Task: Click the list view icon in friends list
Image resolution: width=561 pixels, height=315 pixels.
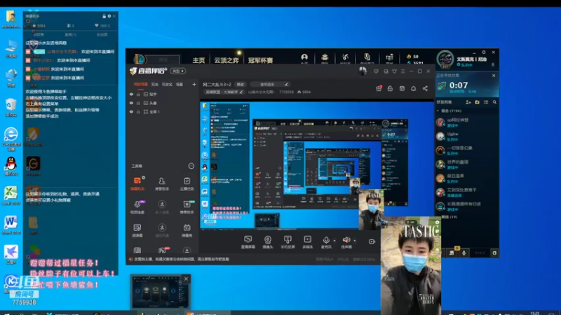Action: (x=486, y=102)
